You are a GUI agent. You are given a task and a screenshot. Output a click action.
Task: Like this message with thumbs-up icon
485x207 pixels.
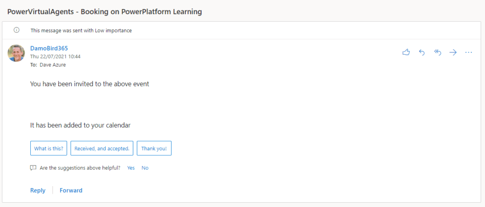pyautogui.click(x=406, y=52)
